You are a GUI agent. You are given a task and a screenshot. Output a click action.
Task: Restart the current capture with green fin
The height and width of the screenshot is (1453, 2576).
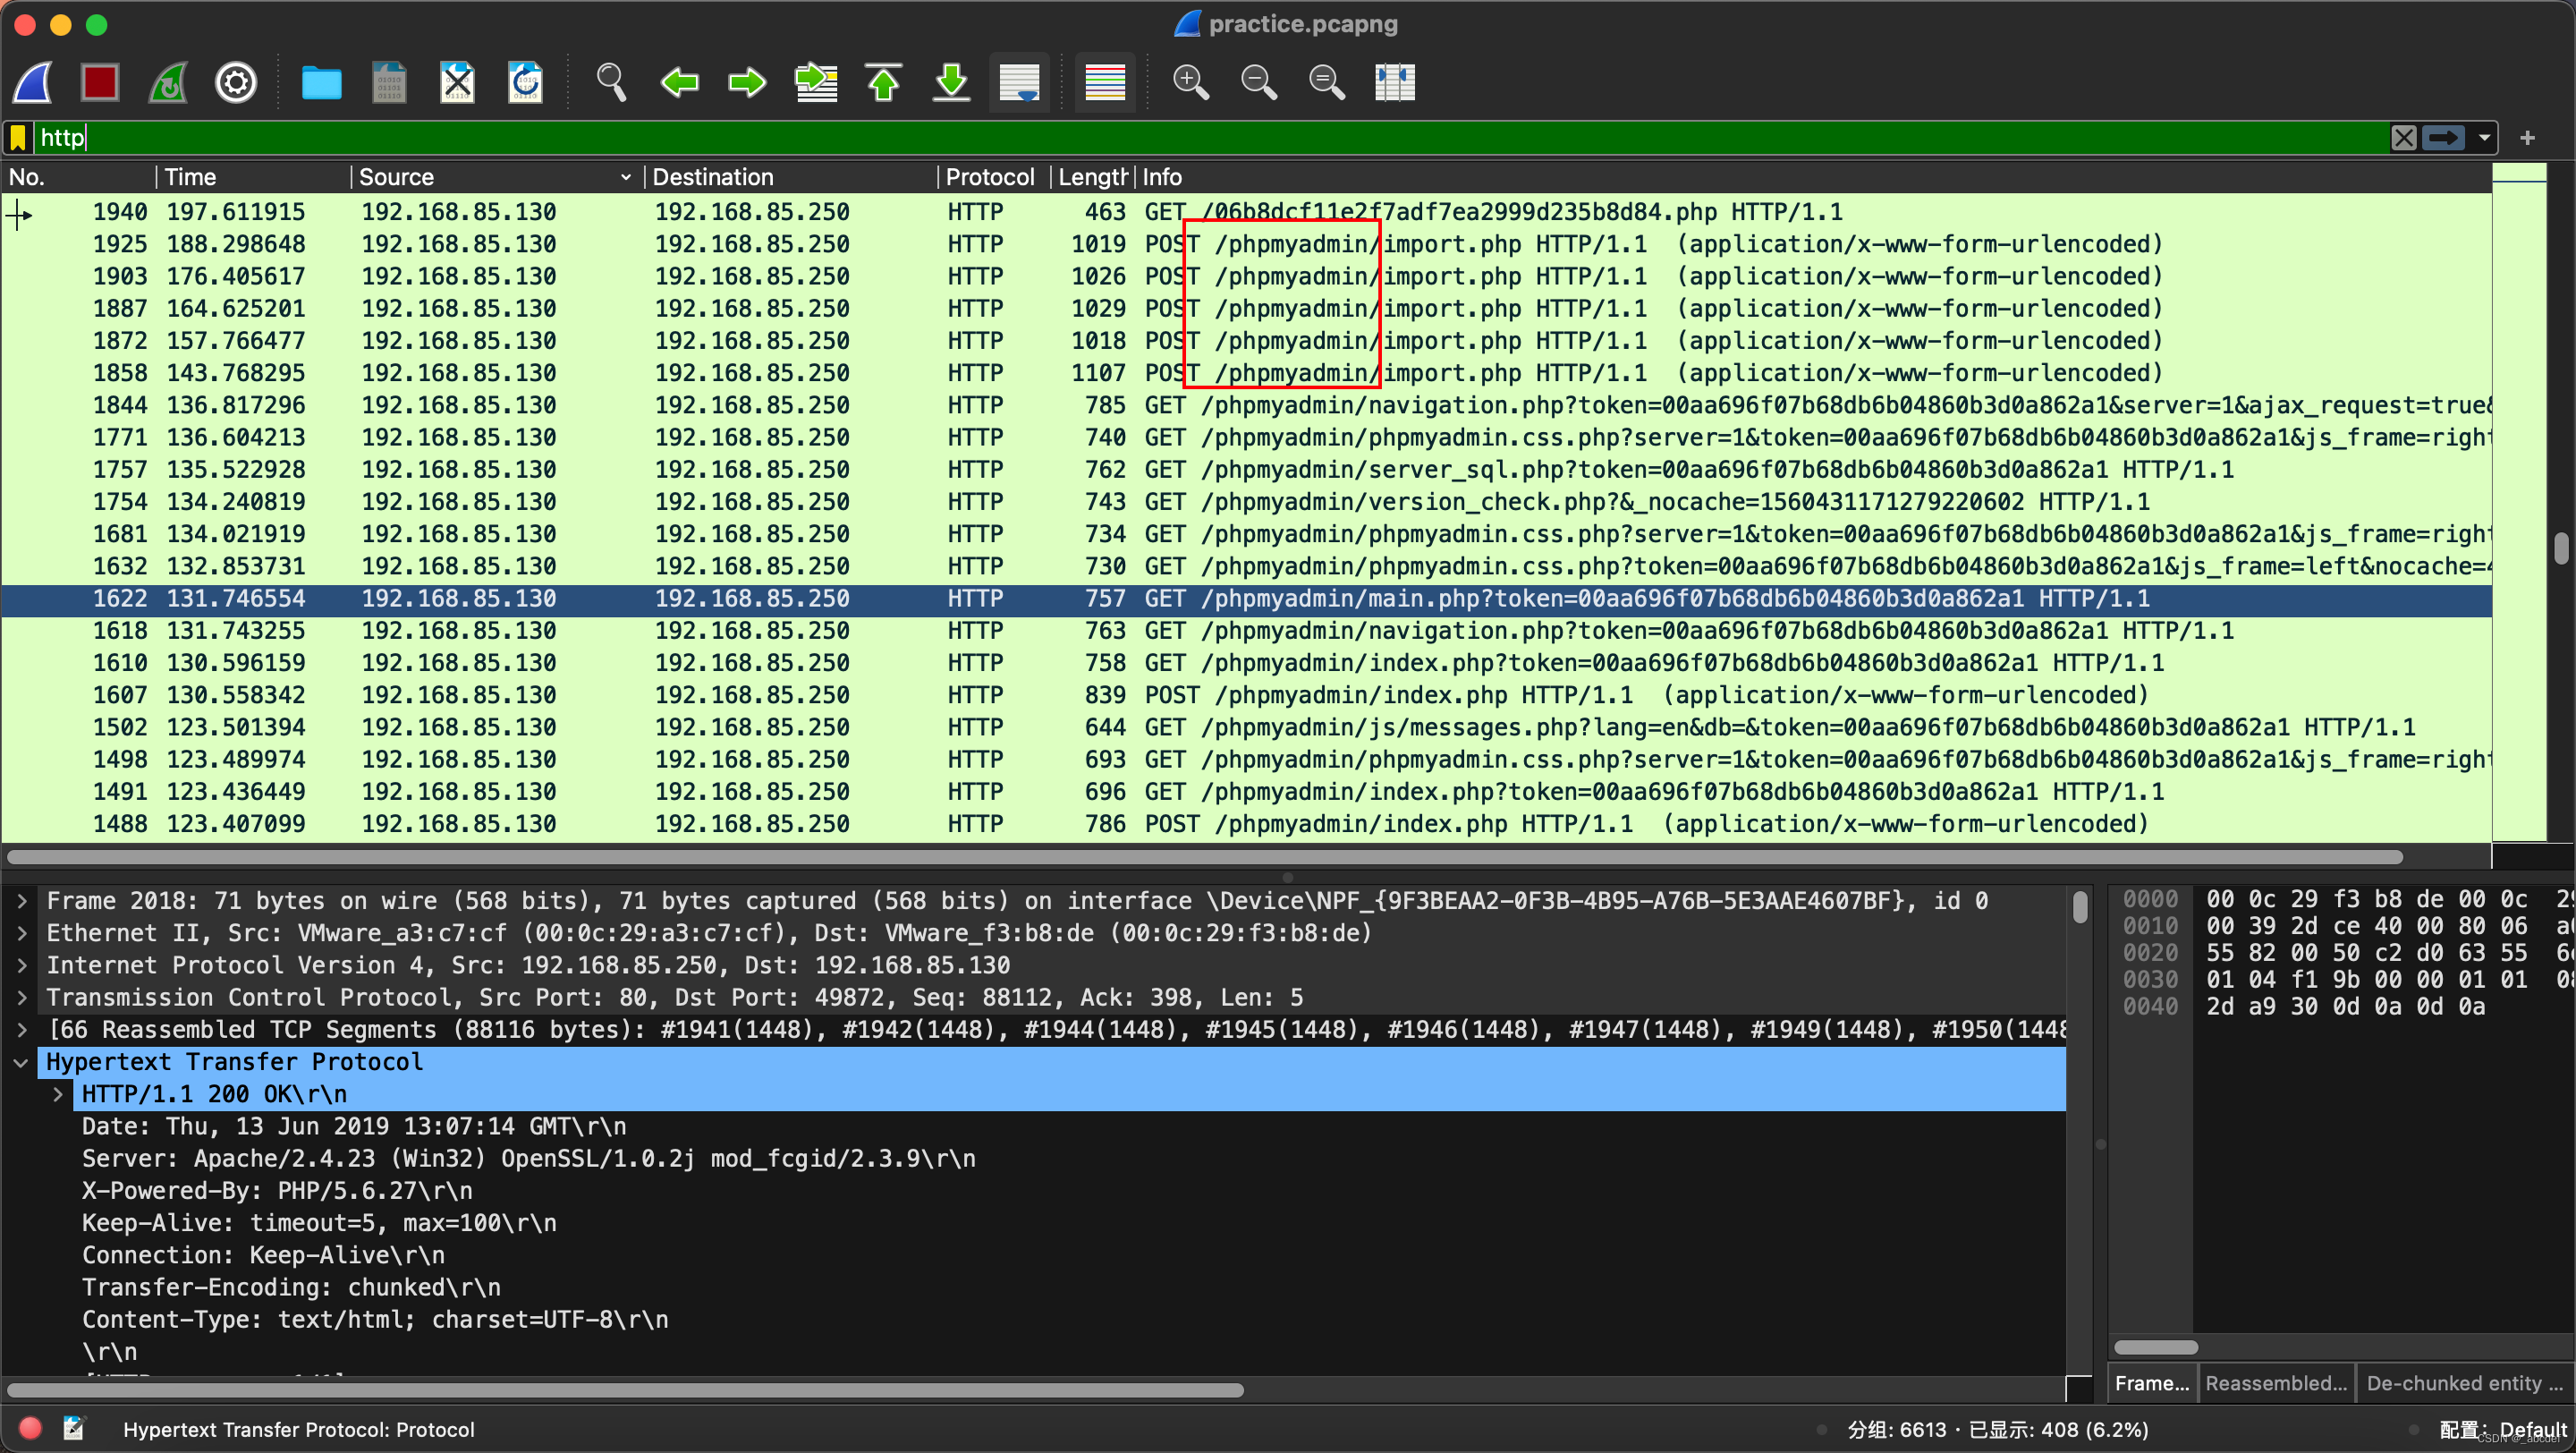[x=168, y=82]
